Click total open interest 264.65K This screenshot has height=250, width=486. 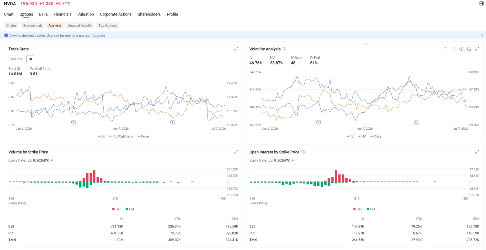[x=358, y=240]
